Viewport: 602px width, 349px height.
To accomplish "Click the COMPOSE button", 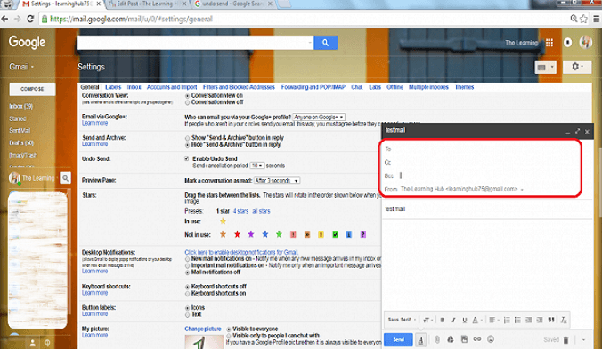I will coord(32,89).
